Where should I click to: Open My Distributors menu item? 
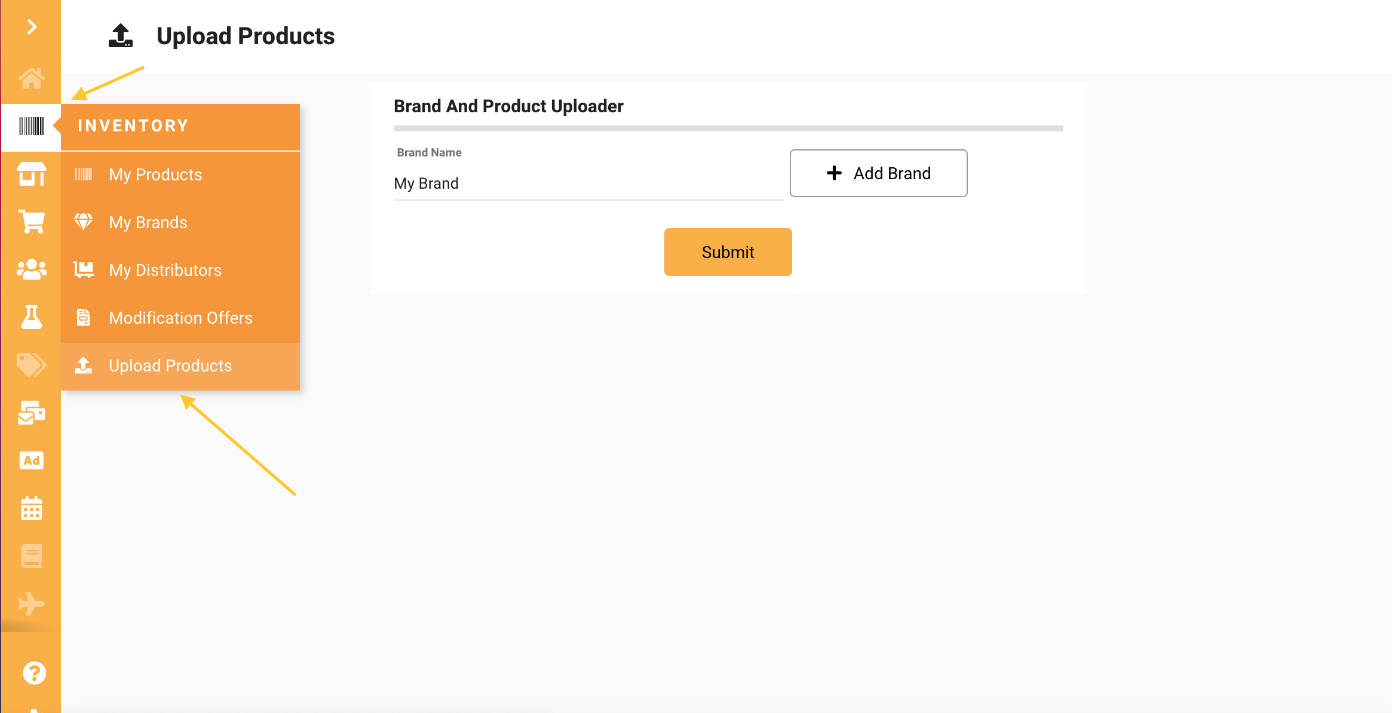(180, 270)
